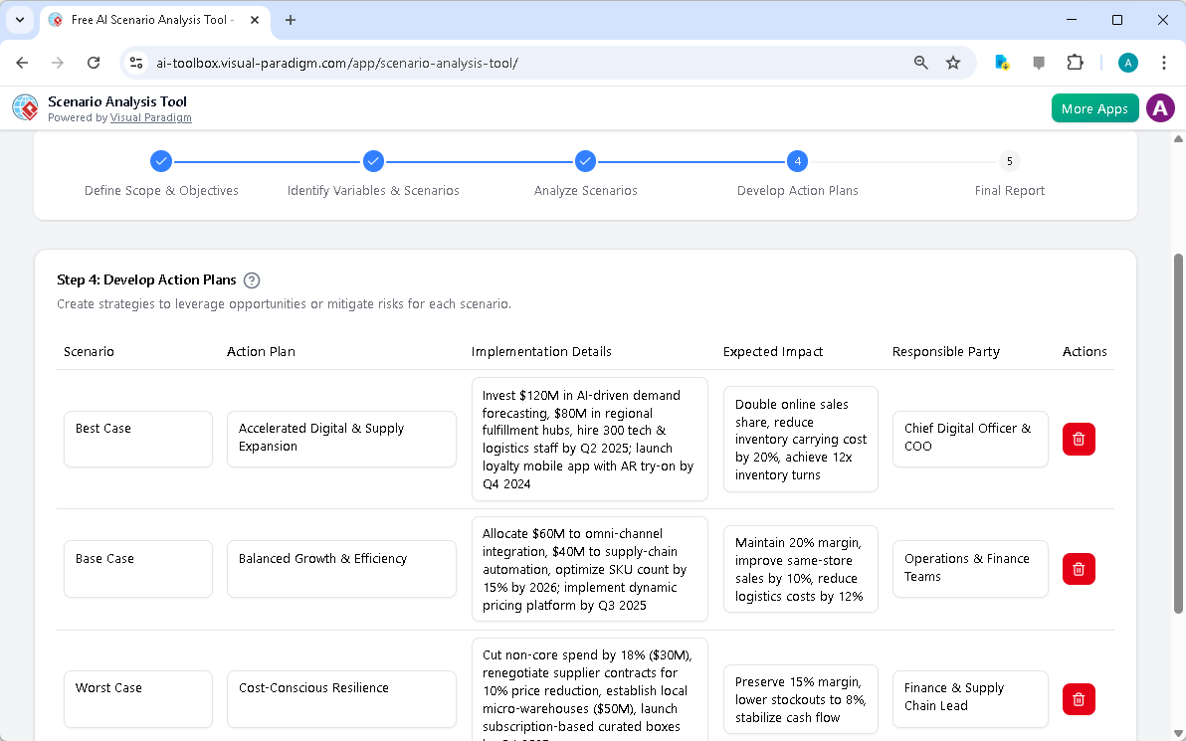Delete the Worst Case action plan row
1186x741 pixels.
pyautogui.click(x=1079, y=699)
